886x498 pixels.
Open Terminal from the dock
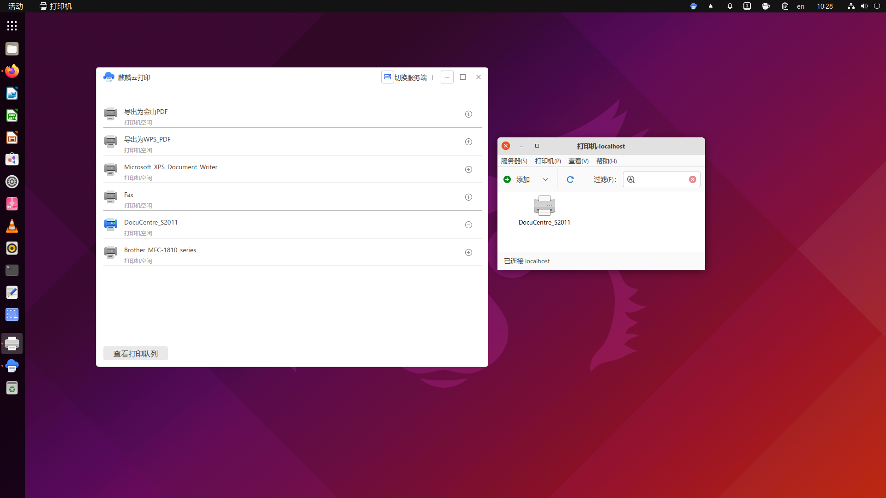[12, 270]
